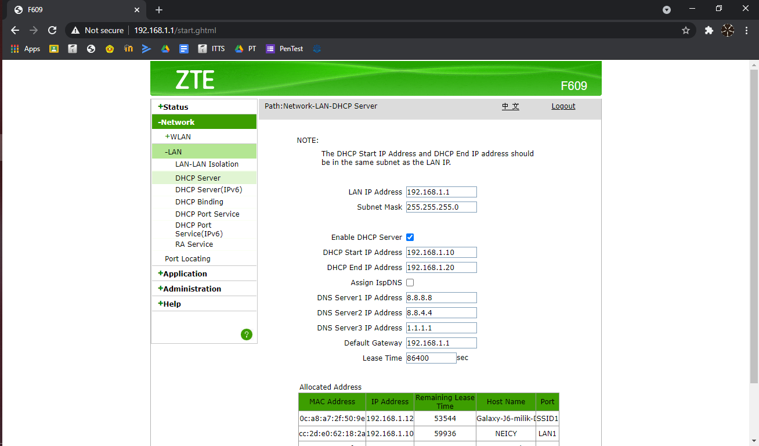759x446 pixels.
Task: Go forward in browser history
Action: pos(34,30)
